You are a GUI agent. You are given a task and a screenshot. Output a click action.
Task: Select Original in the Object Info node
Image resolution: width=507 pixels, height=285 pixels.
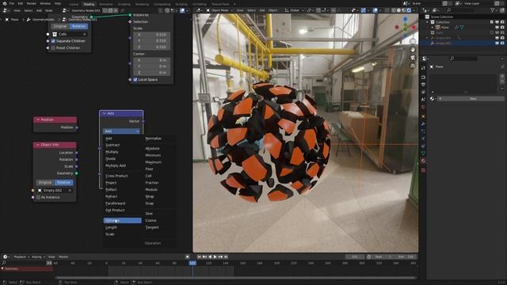(45, 183)
